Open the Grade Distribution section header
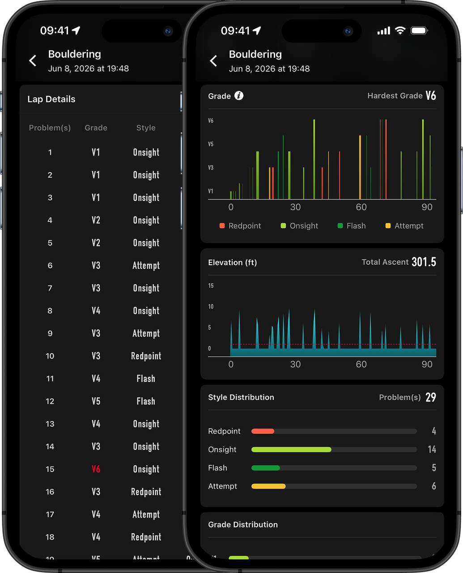 click(x=243, y=525)
